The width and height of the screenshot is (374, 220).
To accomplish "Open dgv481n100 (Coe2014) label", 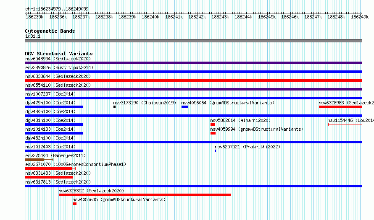I will coord(50,120).
